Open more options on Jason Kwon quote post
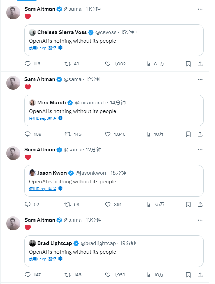215x284 pixels. [x=200, y=150]
